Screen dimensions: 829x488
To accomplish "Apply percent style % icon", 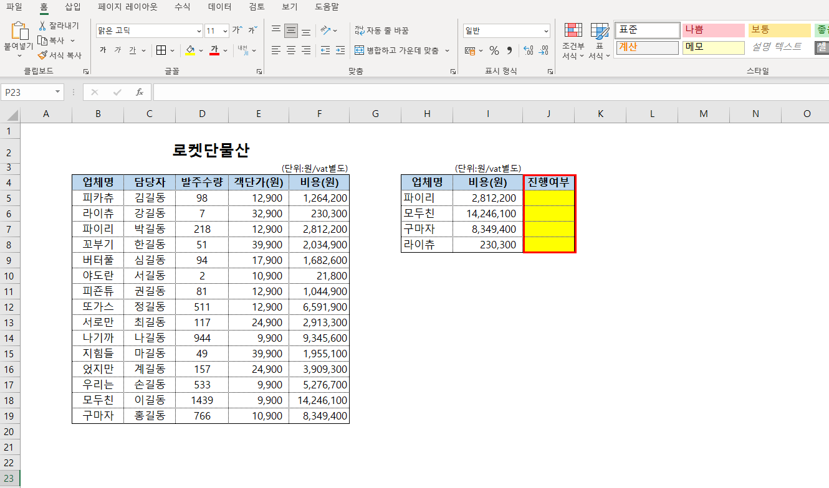I will (x=494, y=50).
